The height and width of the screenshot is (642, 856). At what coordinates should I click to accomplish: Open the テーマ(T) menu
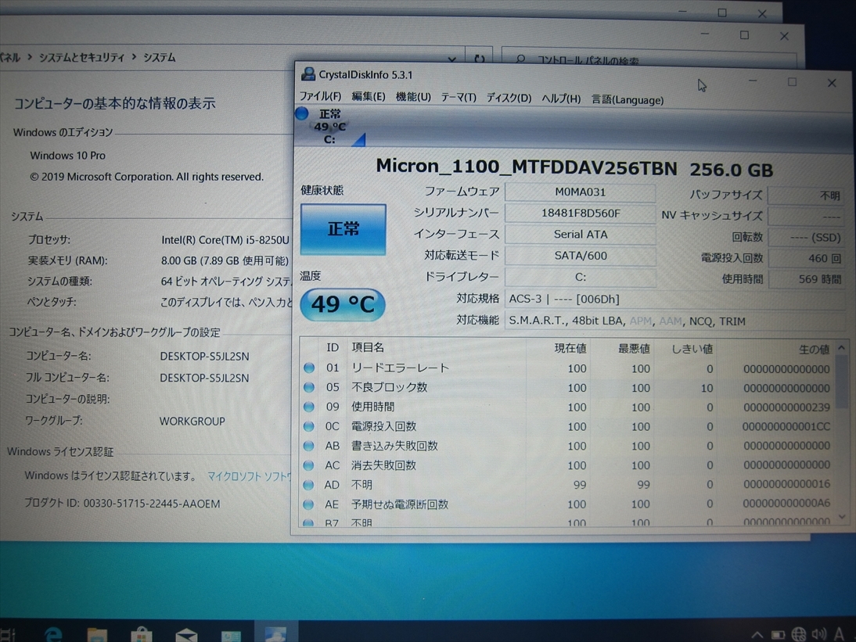point(459,98)
